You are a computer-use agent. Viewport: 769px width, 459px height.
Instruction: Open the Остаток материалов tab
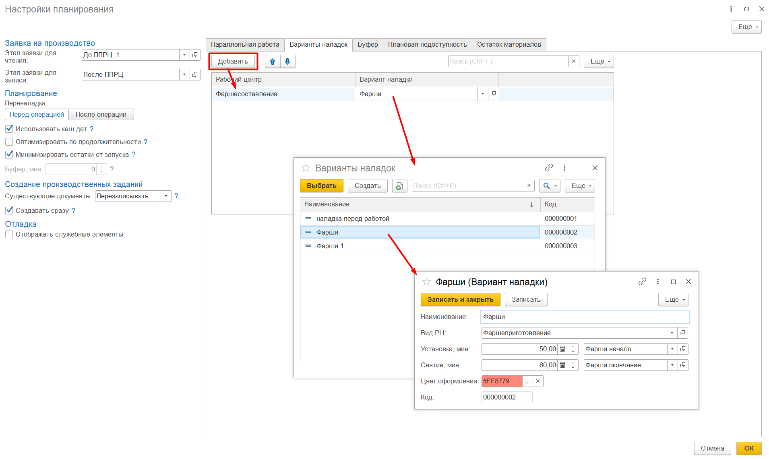coord(509,45)
